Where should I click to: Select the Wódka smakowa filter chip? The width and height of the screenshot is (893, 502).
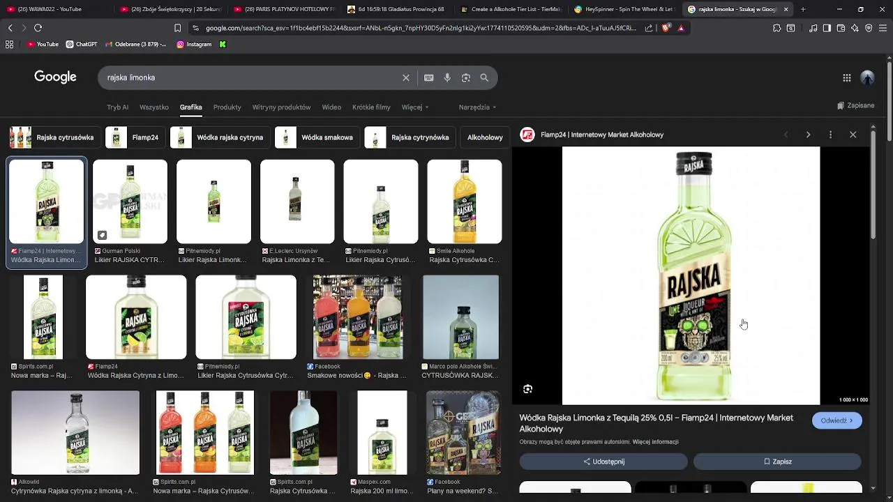(x=316, y=137)
